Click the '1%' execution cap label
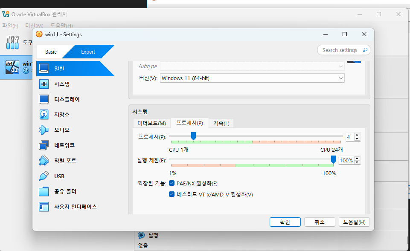 (x=173, y=173)
